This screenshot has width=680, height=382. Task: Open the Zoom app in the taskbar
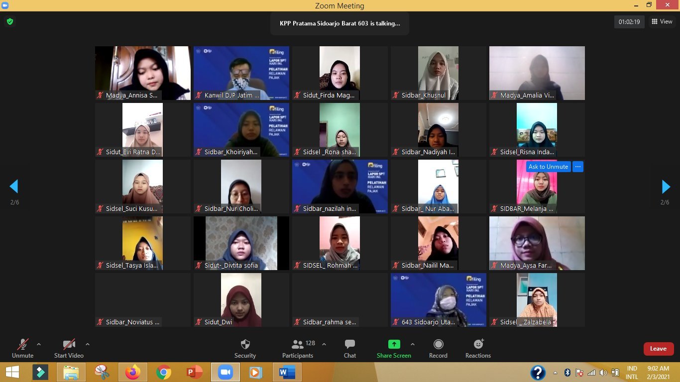coord(226,372)
